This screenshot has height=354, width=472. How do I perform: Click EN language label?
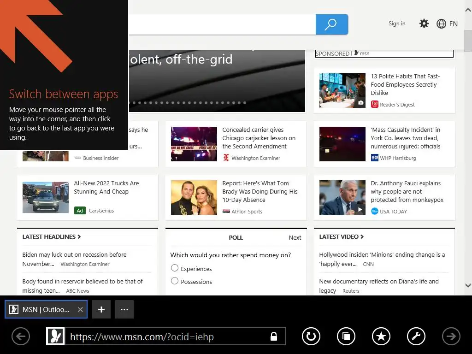click(454, 24)
